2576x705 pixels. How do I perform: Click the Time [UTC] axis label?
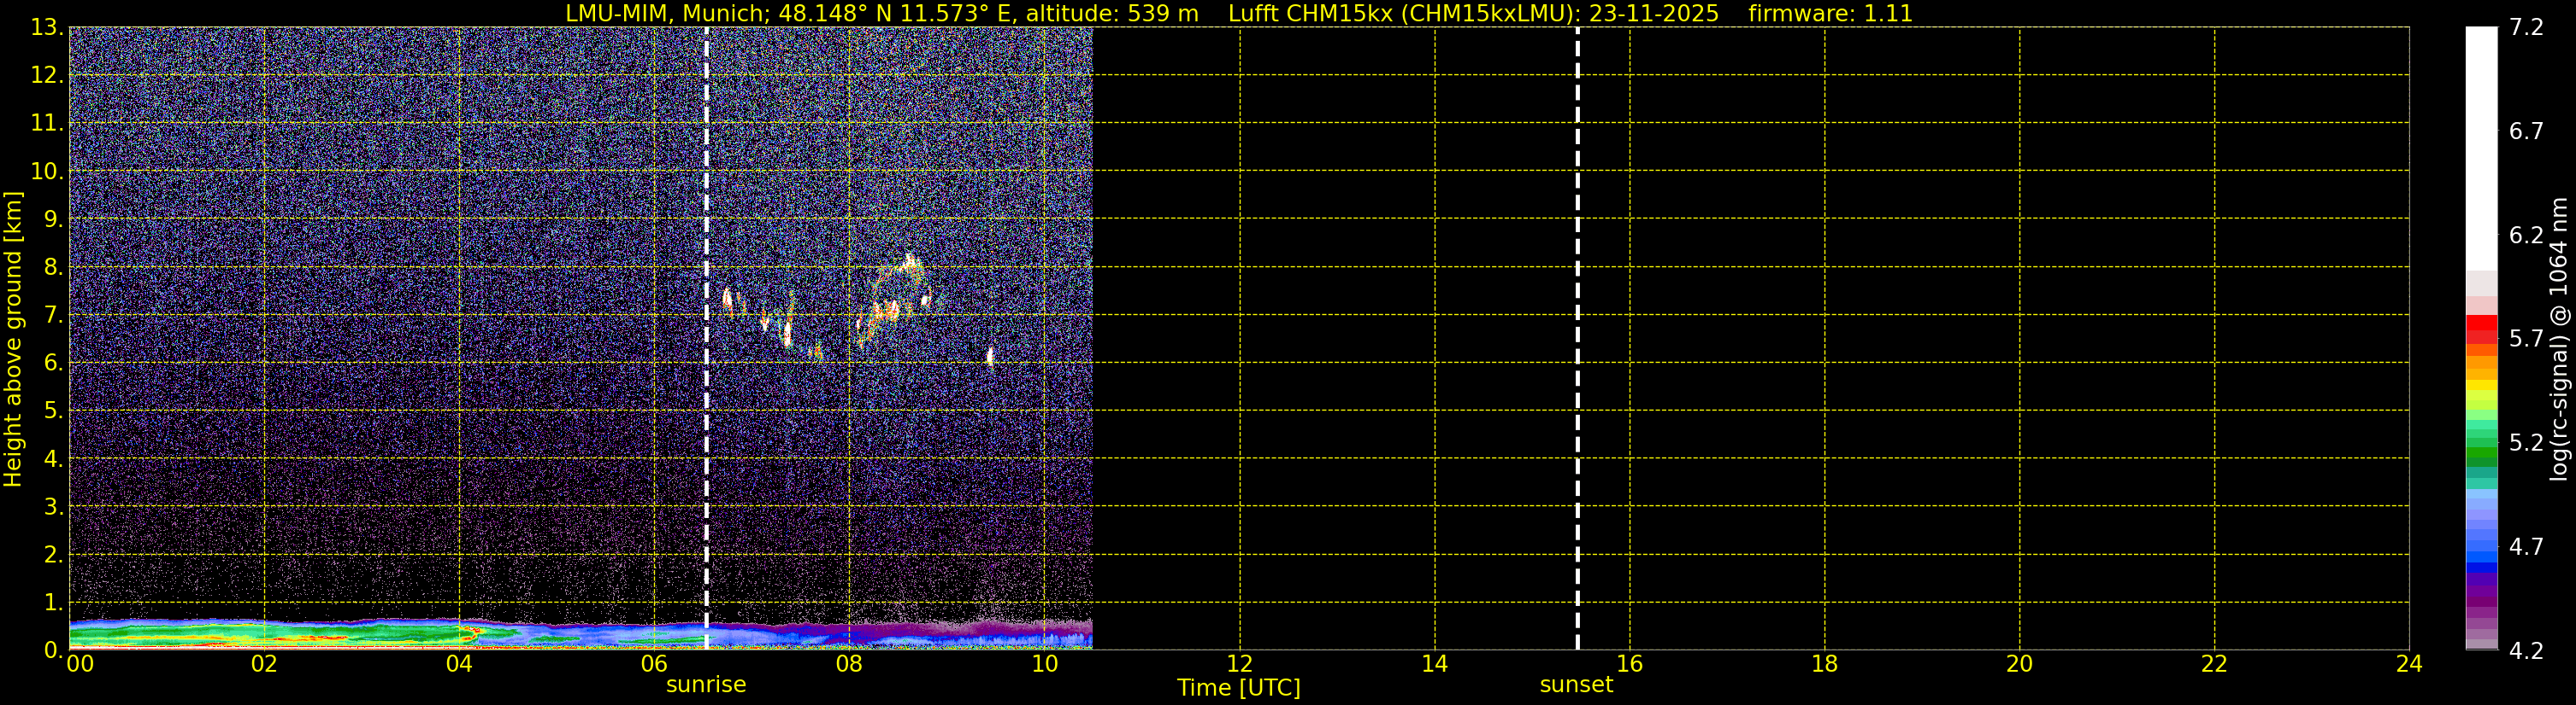1238,688
